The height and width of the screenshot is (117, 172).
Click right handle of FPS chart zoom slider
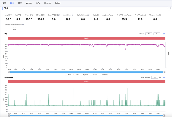point(164,72)
